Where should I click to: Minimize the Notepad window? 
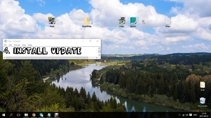pos(83,41)
